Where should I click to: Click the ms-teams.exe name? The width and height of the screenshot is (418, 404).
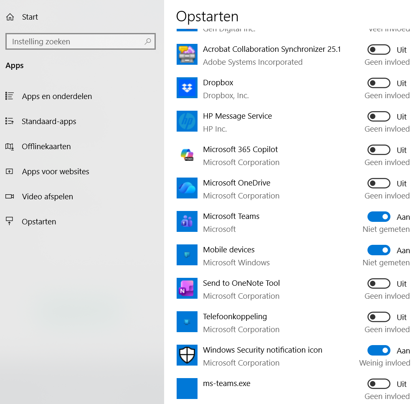pos(227,384)
